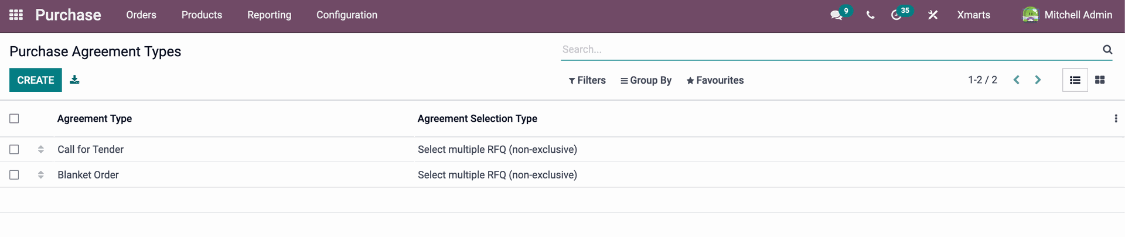Click in the Search input field

(830, 50)
